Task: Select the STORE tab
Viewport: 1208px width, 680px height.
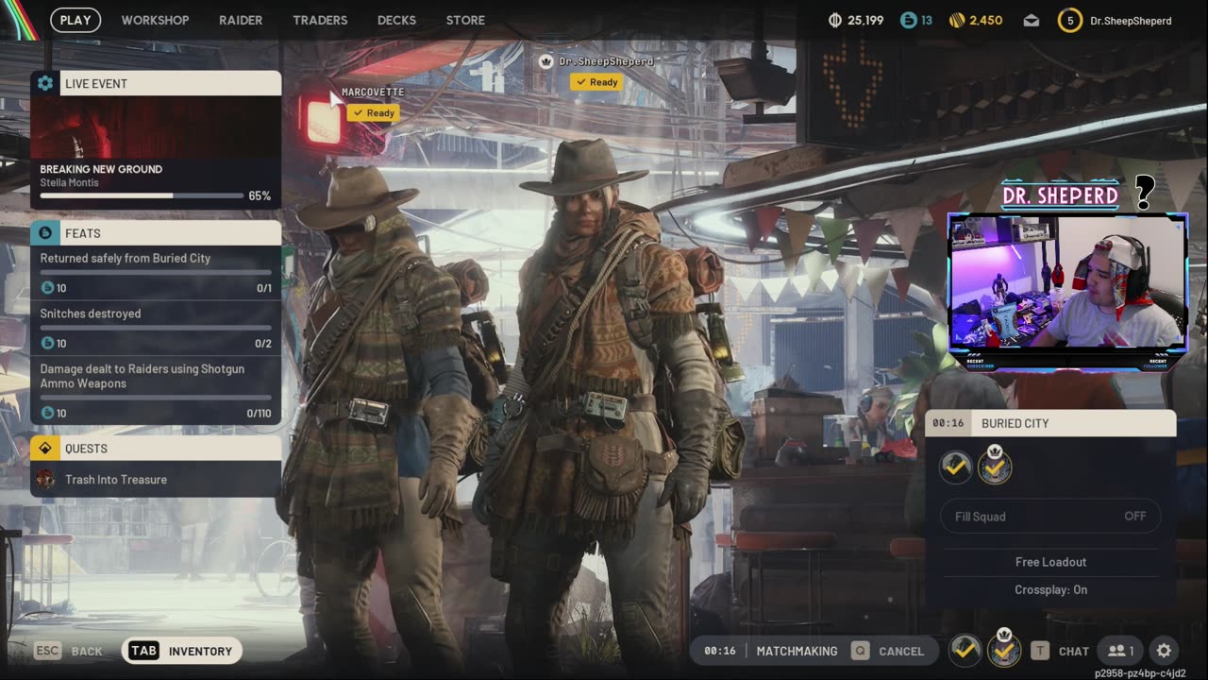Action: coord(465,20)
